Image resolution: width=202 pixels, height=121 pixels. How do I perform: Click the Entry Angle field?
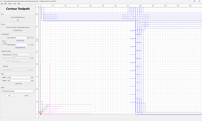[x=19, y=70]
